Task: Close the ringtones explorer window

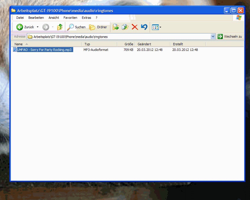Action: (241, 11)
